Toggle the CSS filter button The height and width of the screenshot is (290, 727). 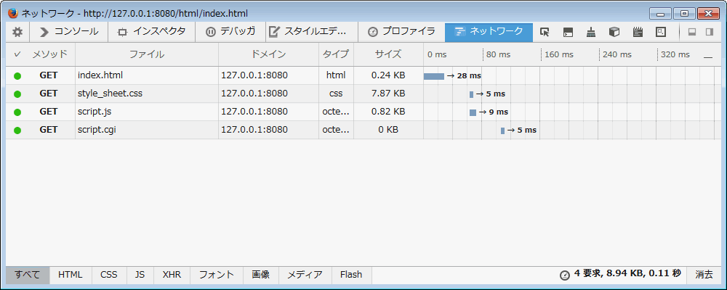click(x=108, y=275)
